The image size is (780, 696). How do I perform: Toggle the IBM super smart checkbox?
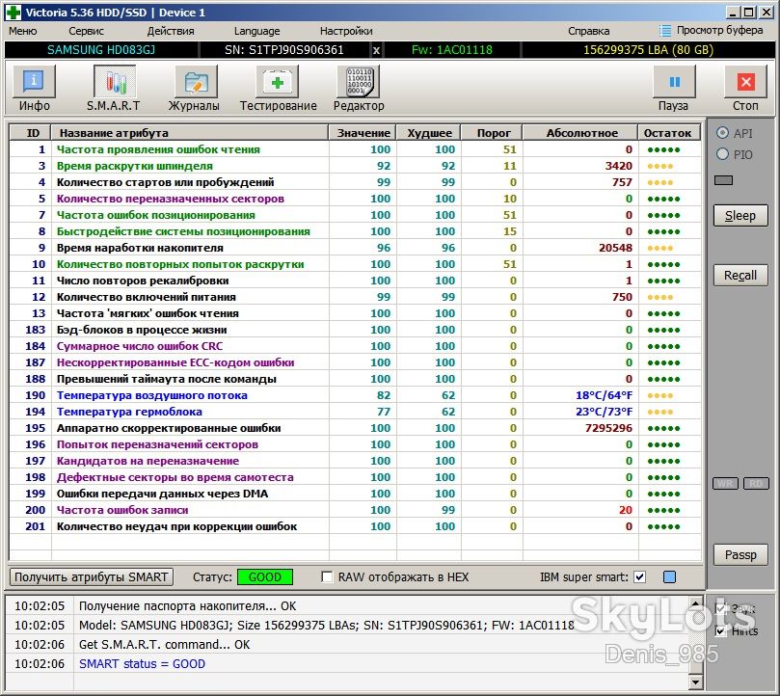point(640,577)
